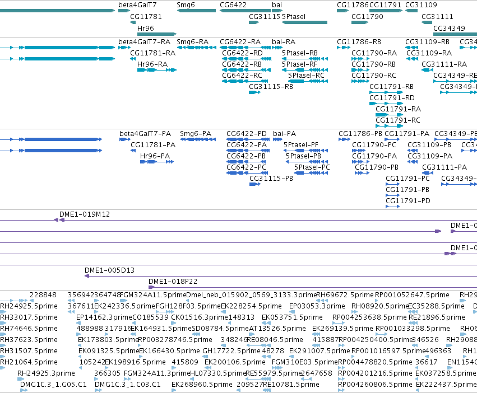Open the CG11791-RA transcript label
The width and height of the screenshot is (477, 393).
pyautogui.click(x=398, y=109)
